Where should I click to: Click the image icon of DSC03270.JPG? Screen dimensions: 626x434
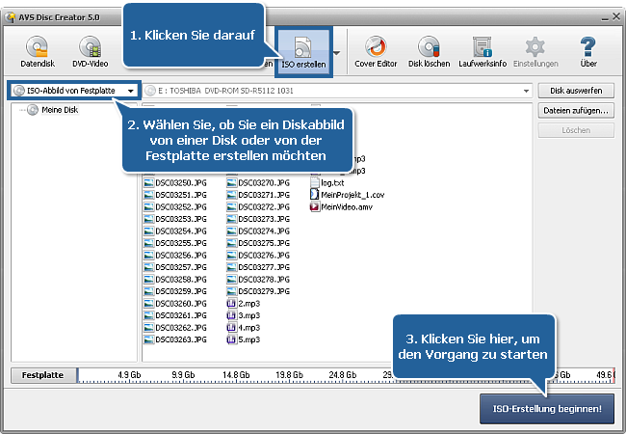coord(231,183)
